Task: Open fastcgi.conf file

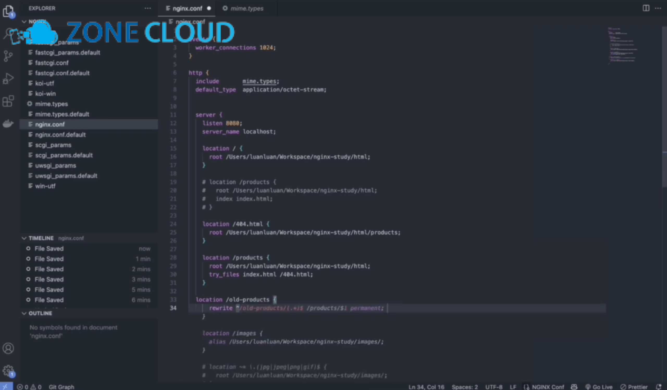Action: [x=89, y=63]
